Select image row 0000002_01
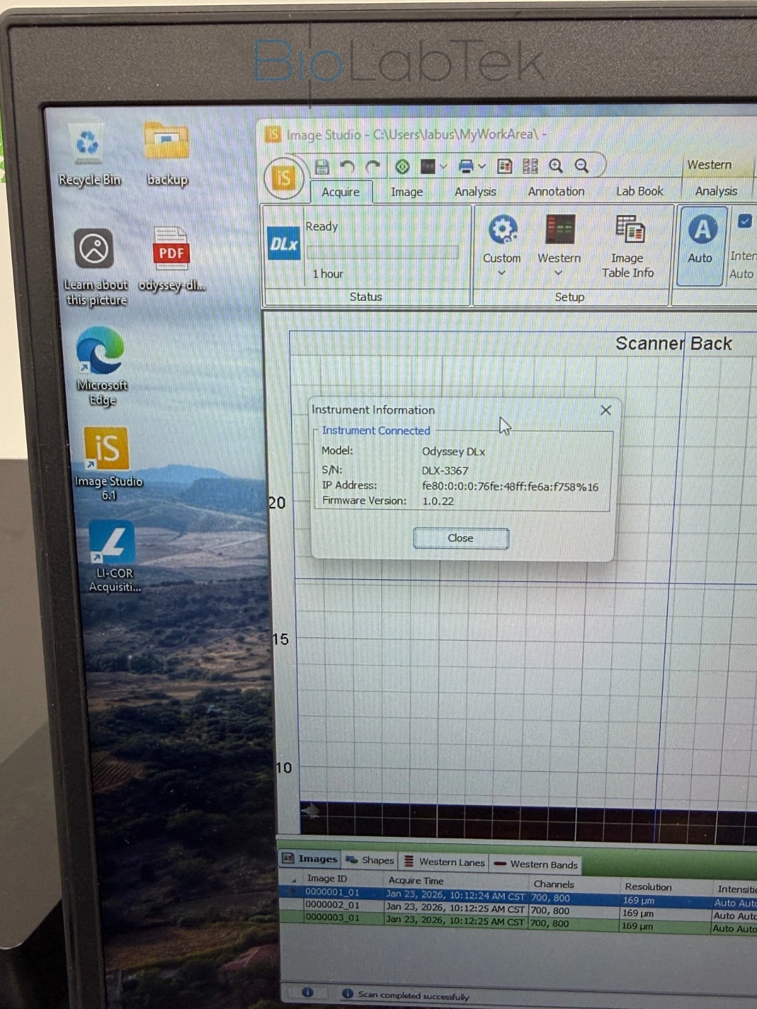The height and width of the screenshot is (1009, 757). click(332, 905)
